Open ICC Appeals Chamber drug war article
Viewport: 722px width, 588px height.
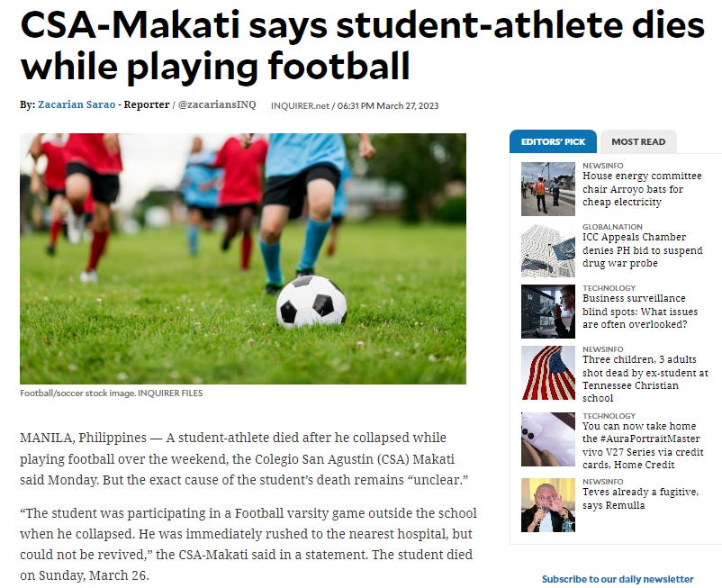643,250
